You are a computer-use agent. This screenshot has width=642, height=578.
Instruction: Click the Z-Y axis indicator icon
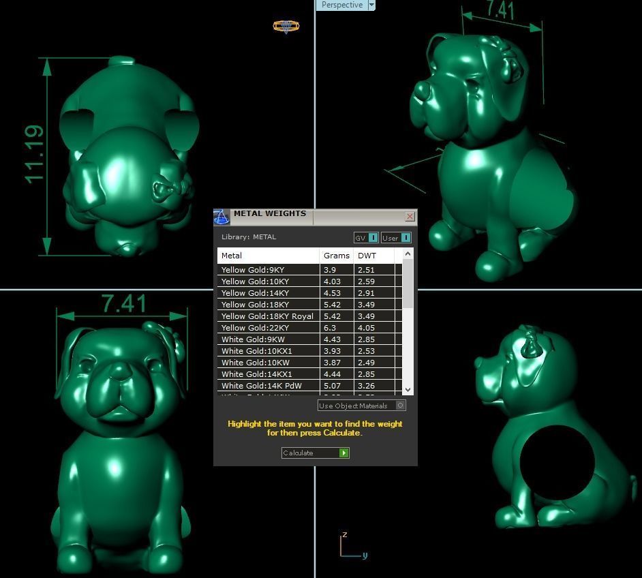353,546
